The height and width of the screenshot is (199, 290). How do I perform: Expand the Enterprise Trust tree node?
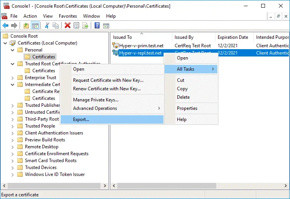13,78
